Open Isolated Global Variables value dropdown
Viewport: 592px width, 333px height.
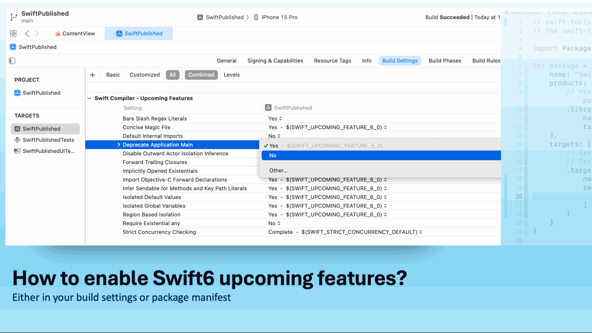click(x=328, y=206)
